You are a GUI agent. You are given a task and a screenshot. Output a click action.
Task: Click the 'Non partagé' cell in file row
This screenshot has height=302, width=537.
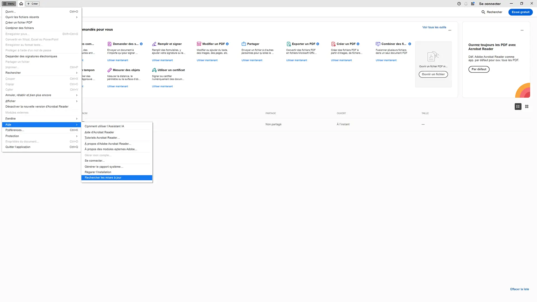pos(273,124)
